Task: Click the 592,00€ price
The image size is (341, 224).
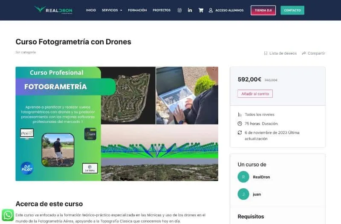Action: (x=249, y=79)
